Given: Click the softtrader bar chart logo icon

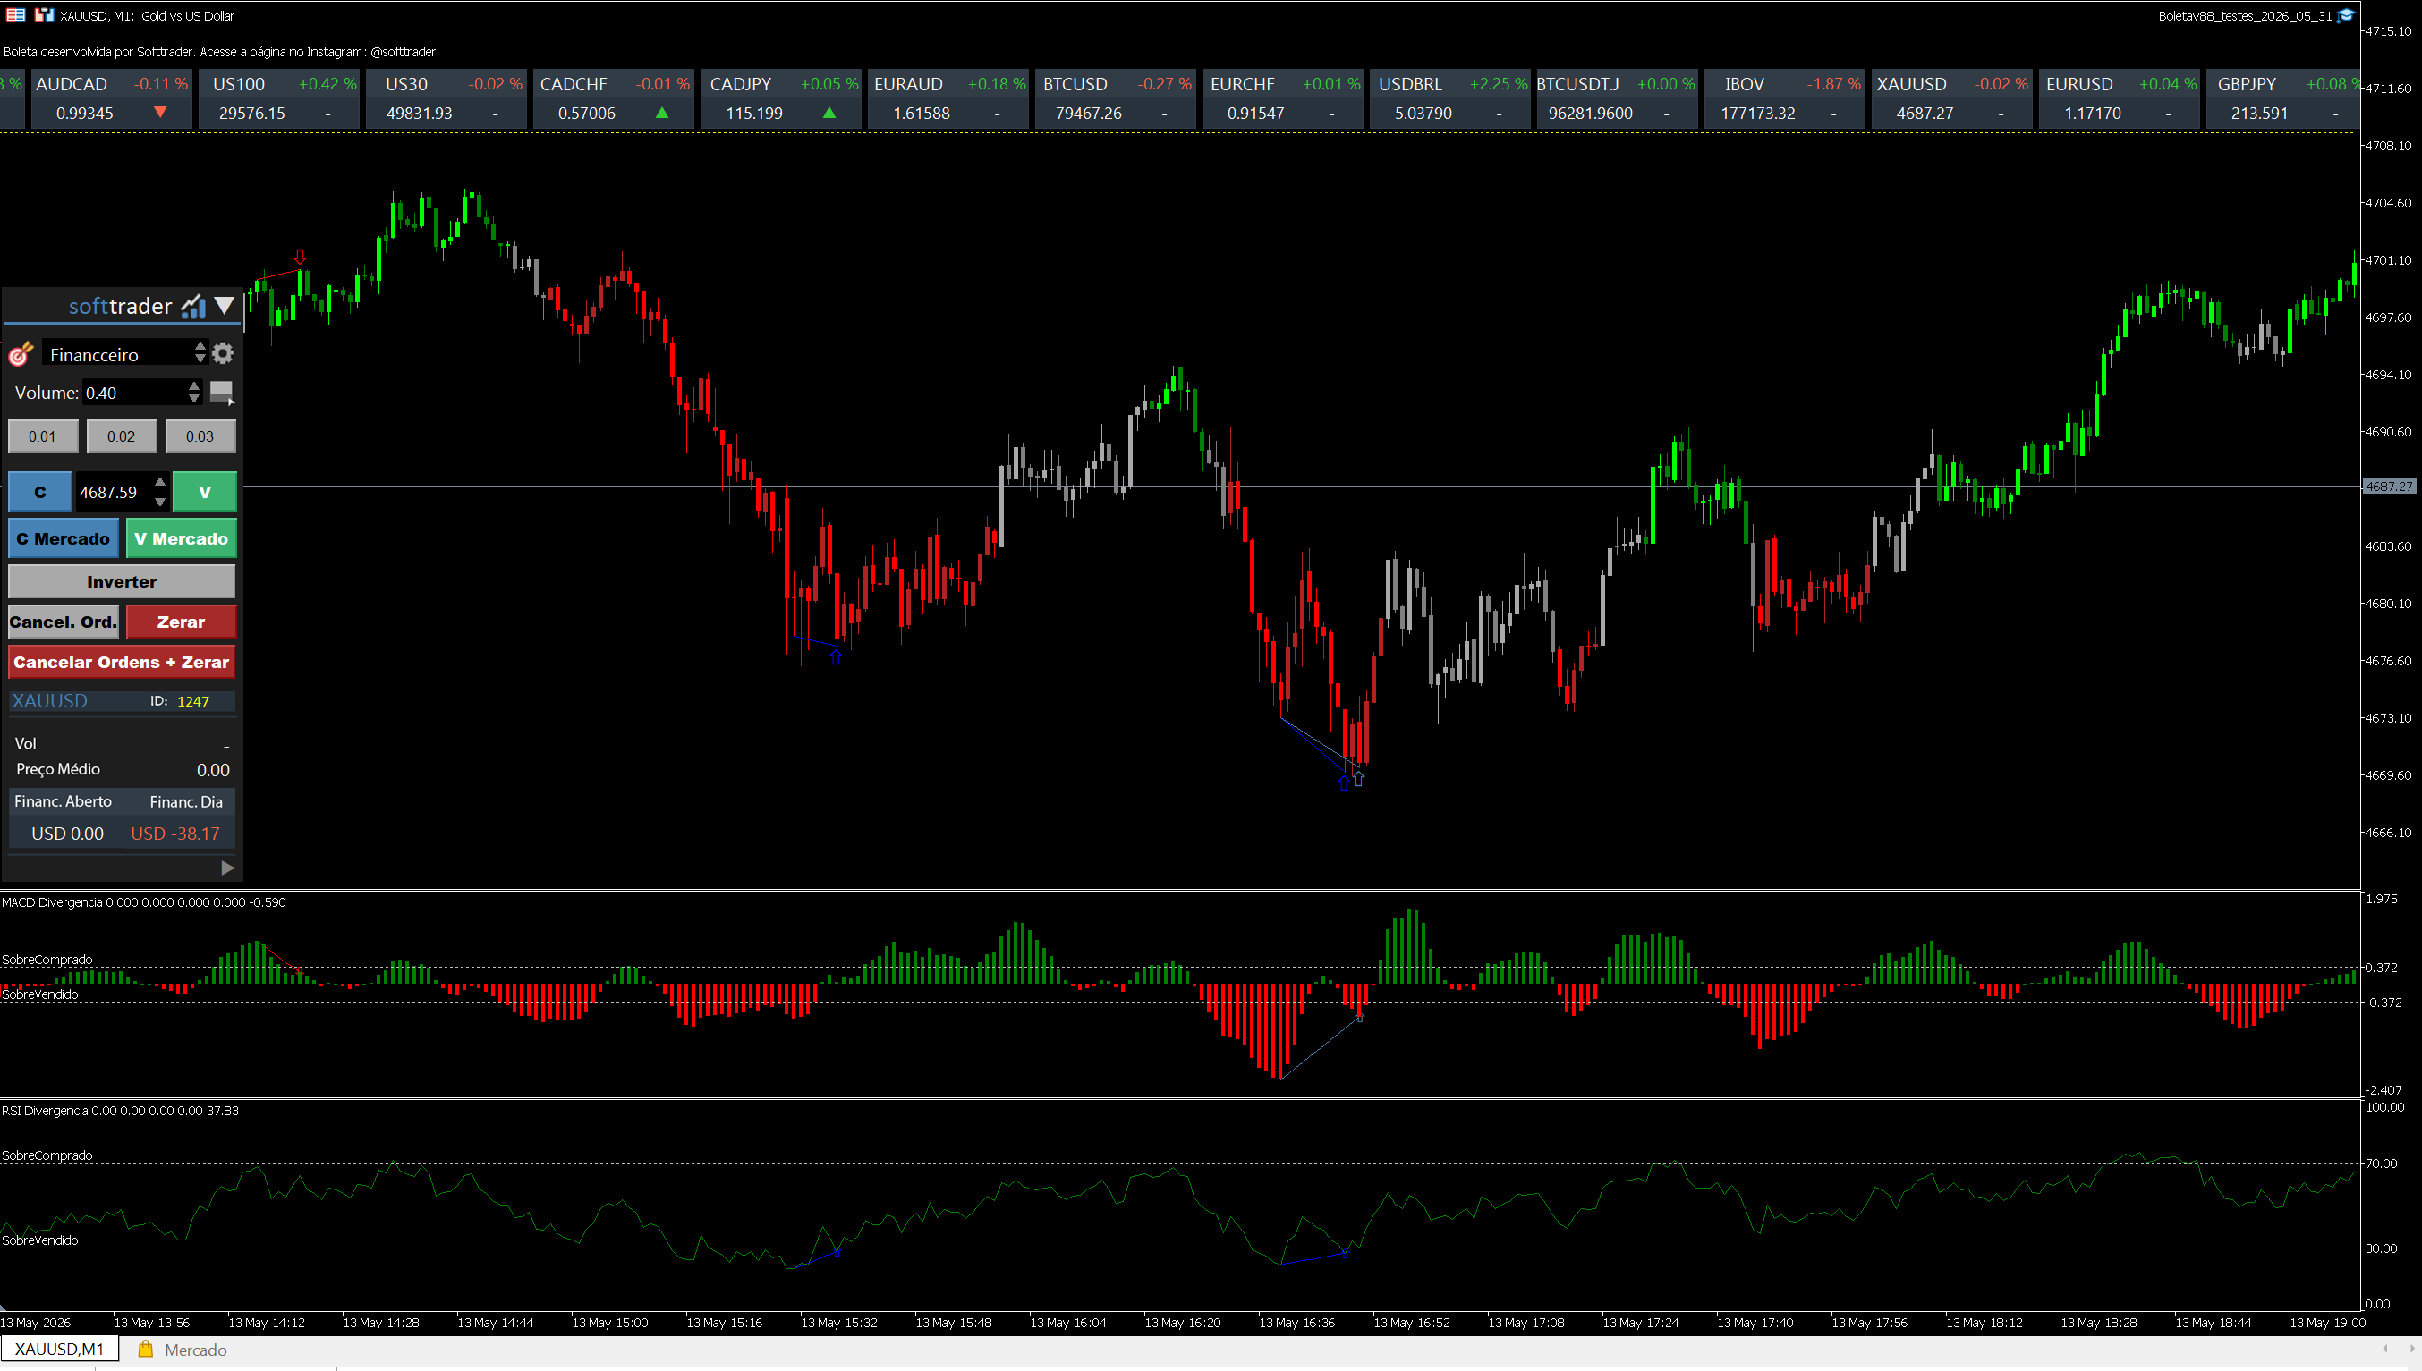Looking at the screenshot, I should tap(193, 306).
